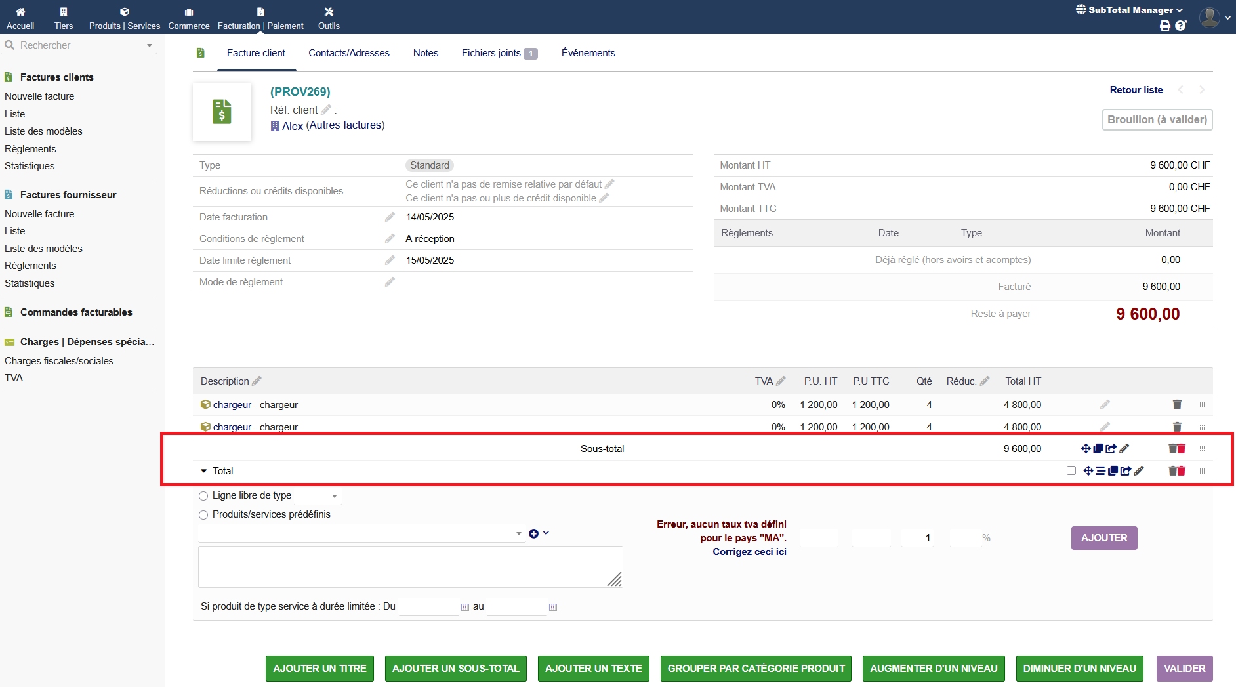Click the duplicate icon on Sous-total row
The image size is (1236, 687).
coord(1098,449)
